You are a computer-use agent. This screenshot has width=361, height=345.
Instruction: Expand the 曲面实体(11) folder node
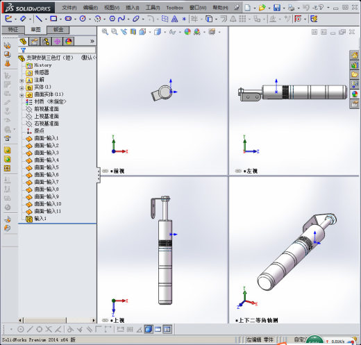pos(22,95)
